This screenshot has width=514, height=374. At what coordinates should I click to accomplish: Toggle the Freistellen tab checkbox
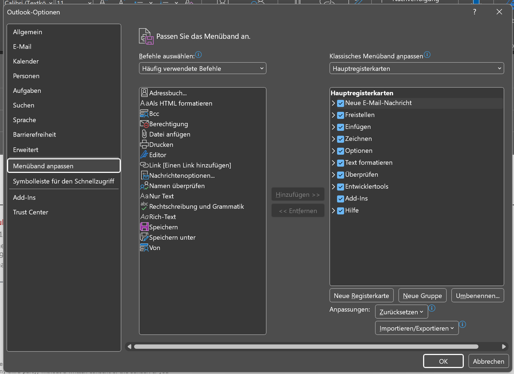pyautogui.click(x=341, y=115)
